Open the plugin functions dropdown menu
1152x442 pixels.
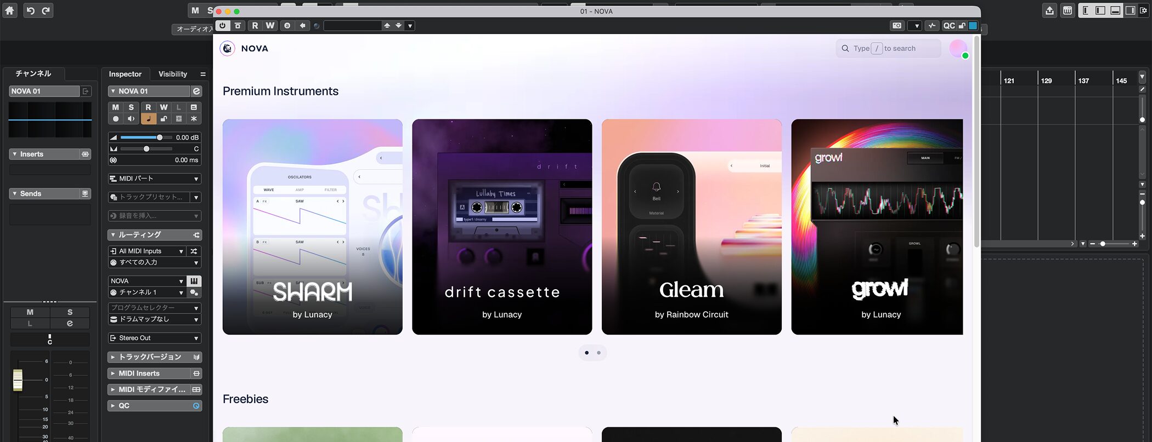tap(914, 26)
